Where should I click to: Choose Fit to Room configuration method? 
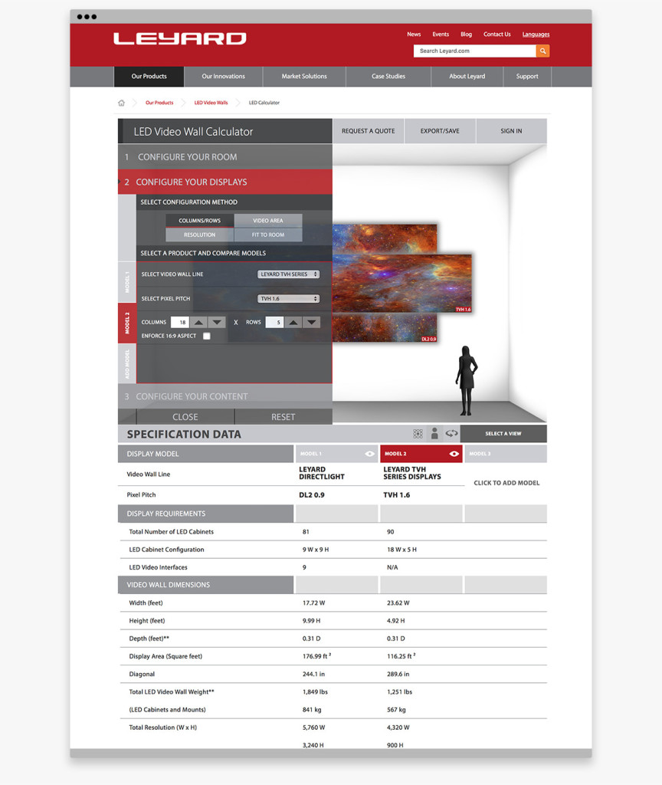pos(268,235)
